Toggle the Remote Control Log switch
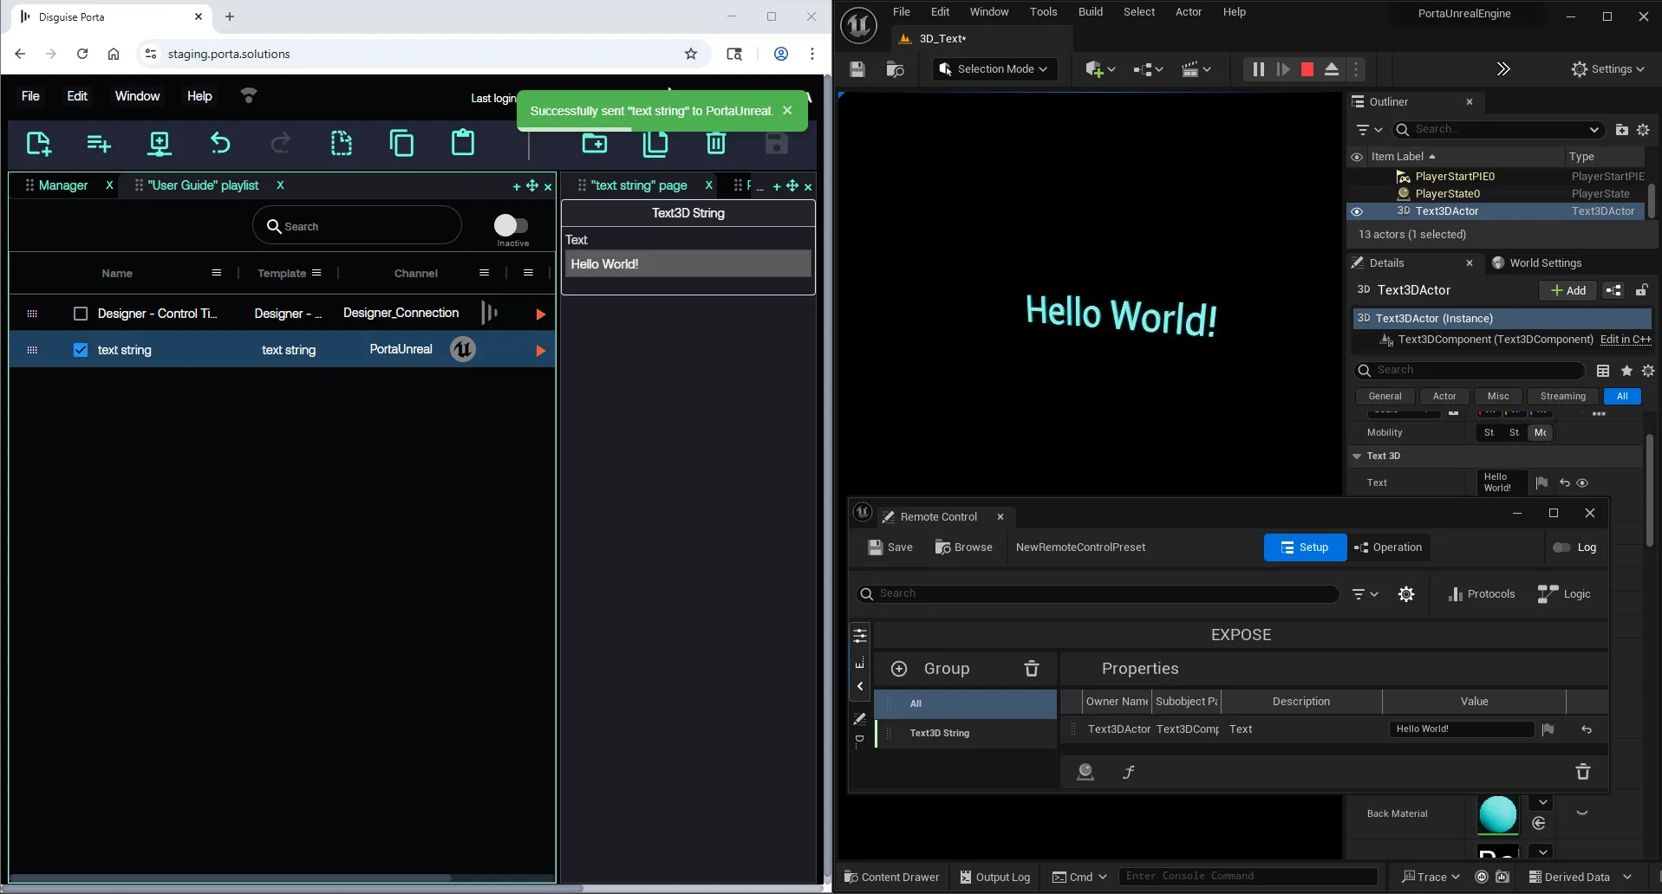 (x=1561, y=547)
